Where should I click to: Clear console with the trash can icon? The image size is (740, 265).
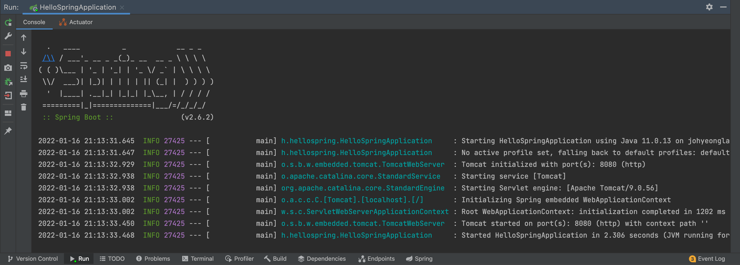(x=24, y=107)
